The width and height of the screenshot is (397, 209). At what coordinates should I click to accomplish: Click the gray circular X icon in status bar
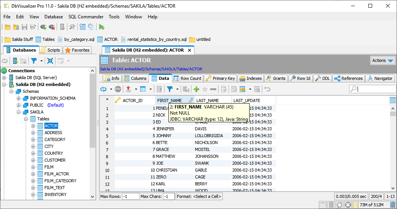coord(348,205)
